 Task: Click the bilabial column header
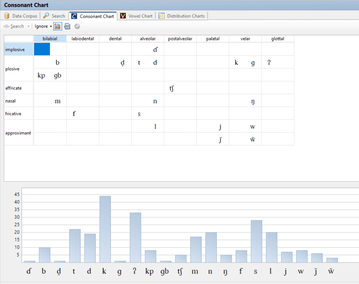(50, 39)
